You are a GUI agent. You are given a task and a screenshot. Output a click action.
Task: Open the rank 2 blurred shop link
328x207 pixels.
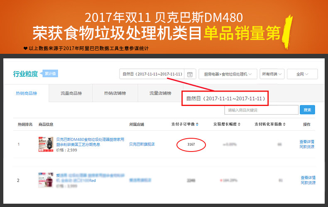click(140, 180)
